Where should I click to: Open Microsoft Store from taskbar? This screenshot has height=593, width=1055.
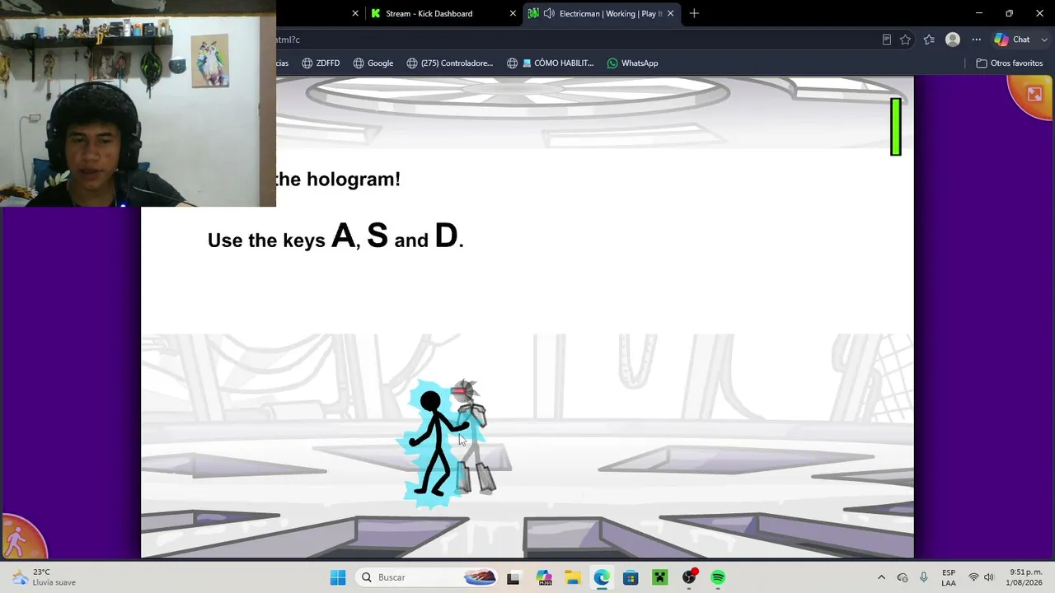tap(631, 577)
